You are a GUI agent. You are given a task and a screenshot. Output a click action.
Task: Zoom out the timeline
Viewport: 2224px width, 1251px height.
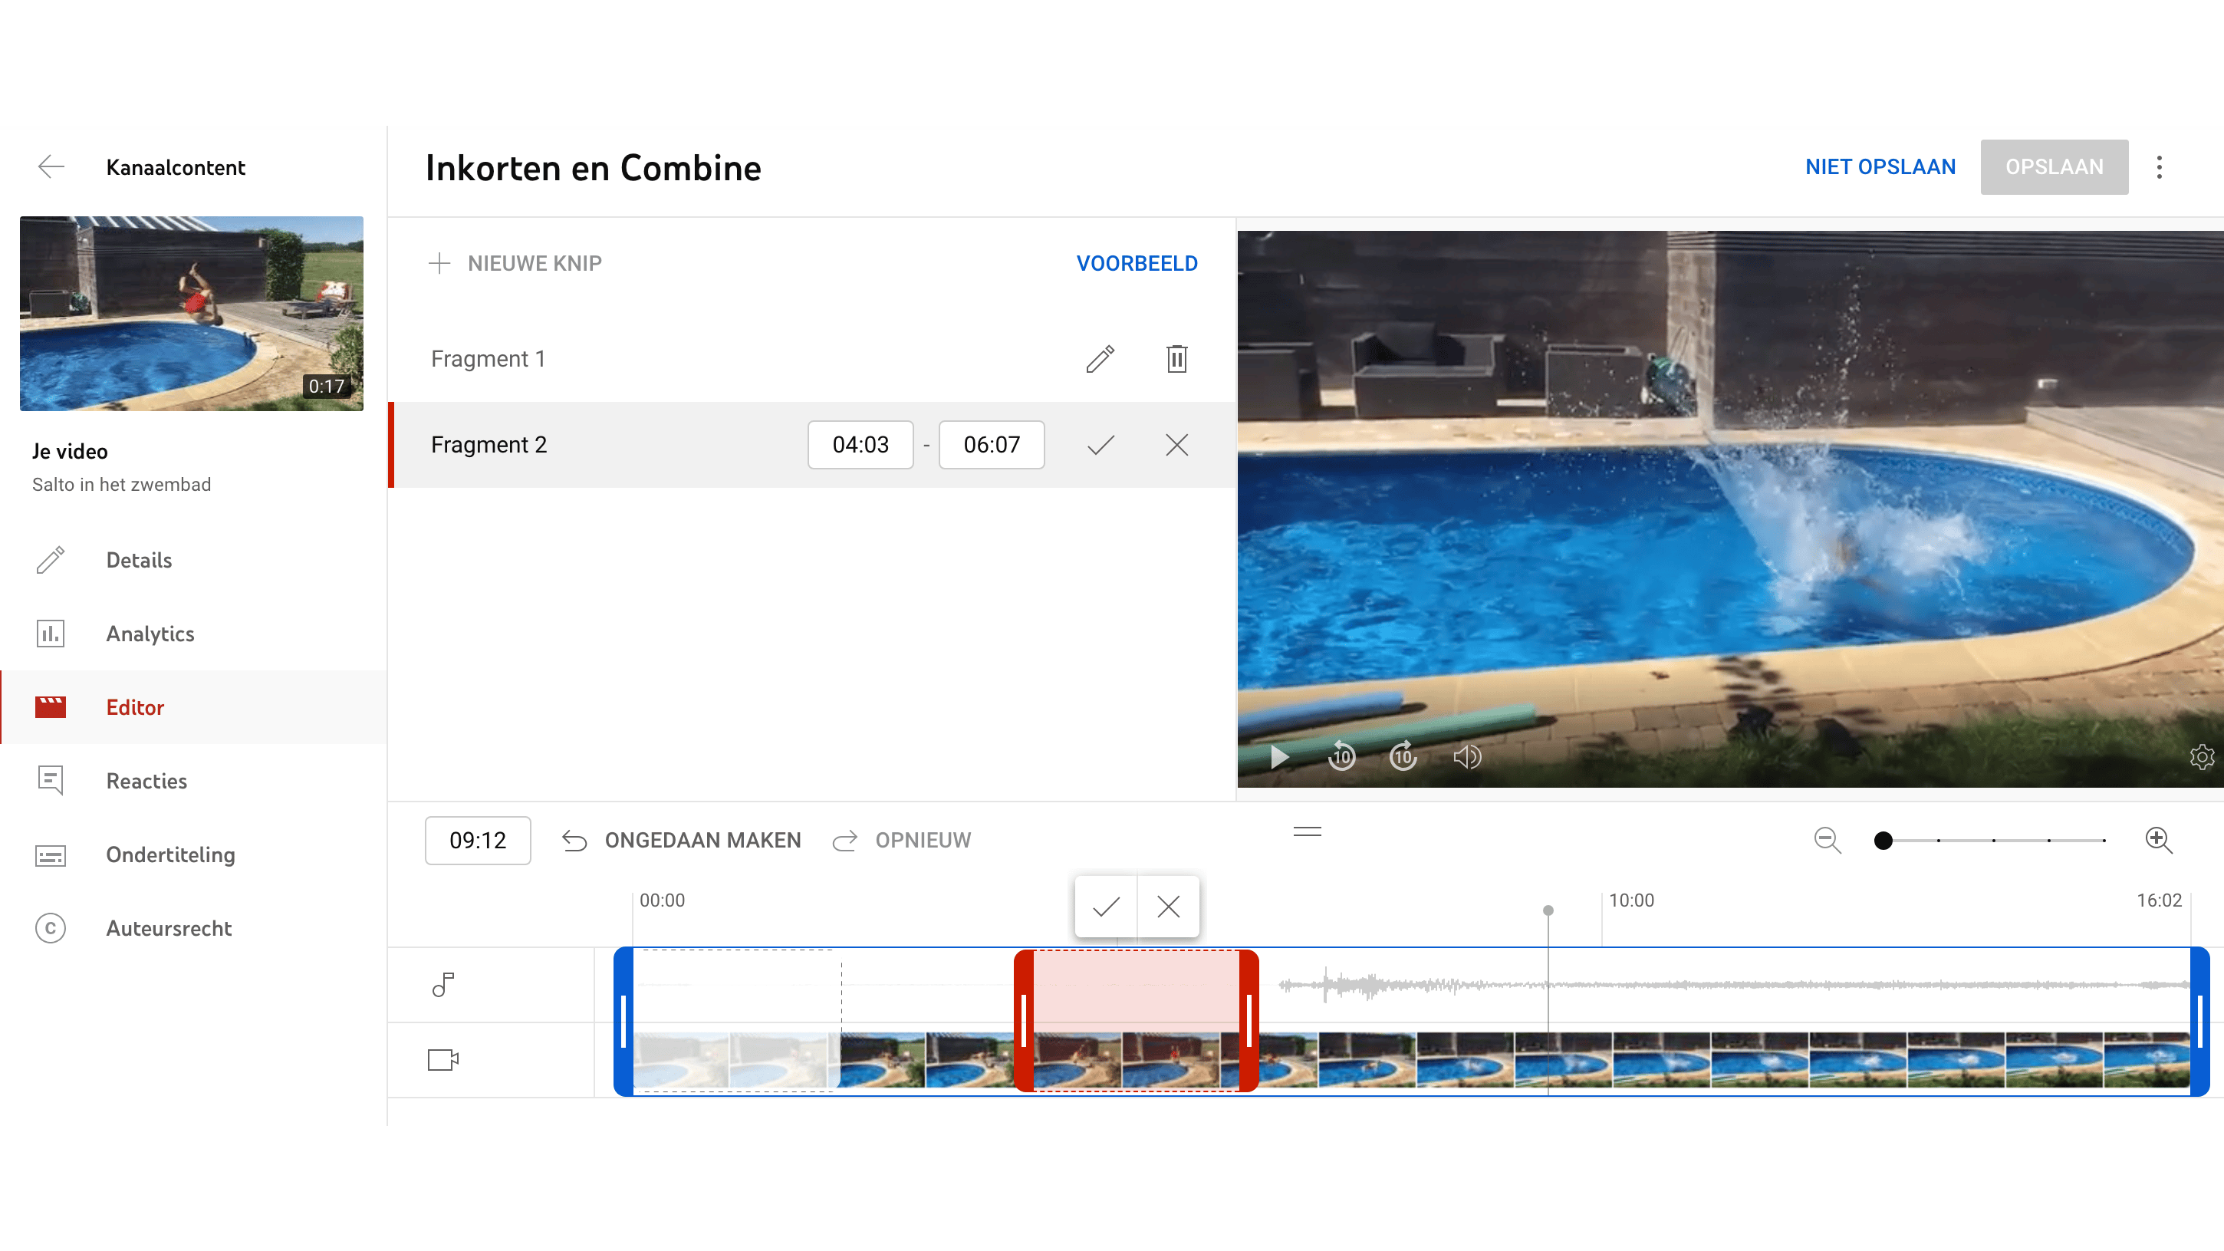1827,840
